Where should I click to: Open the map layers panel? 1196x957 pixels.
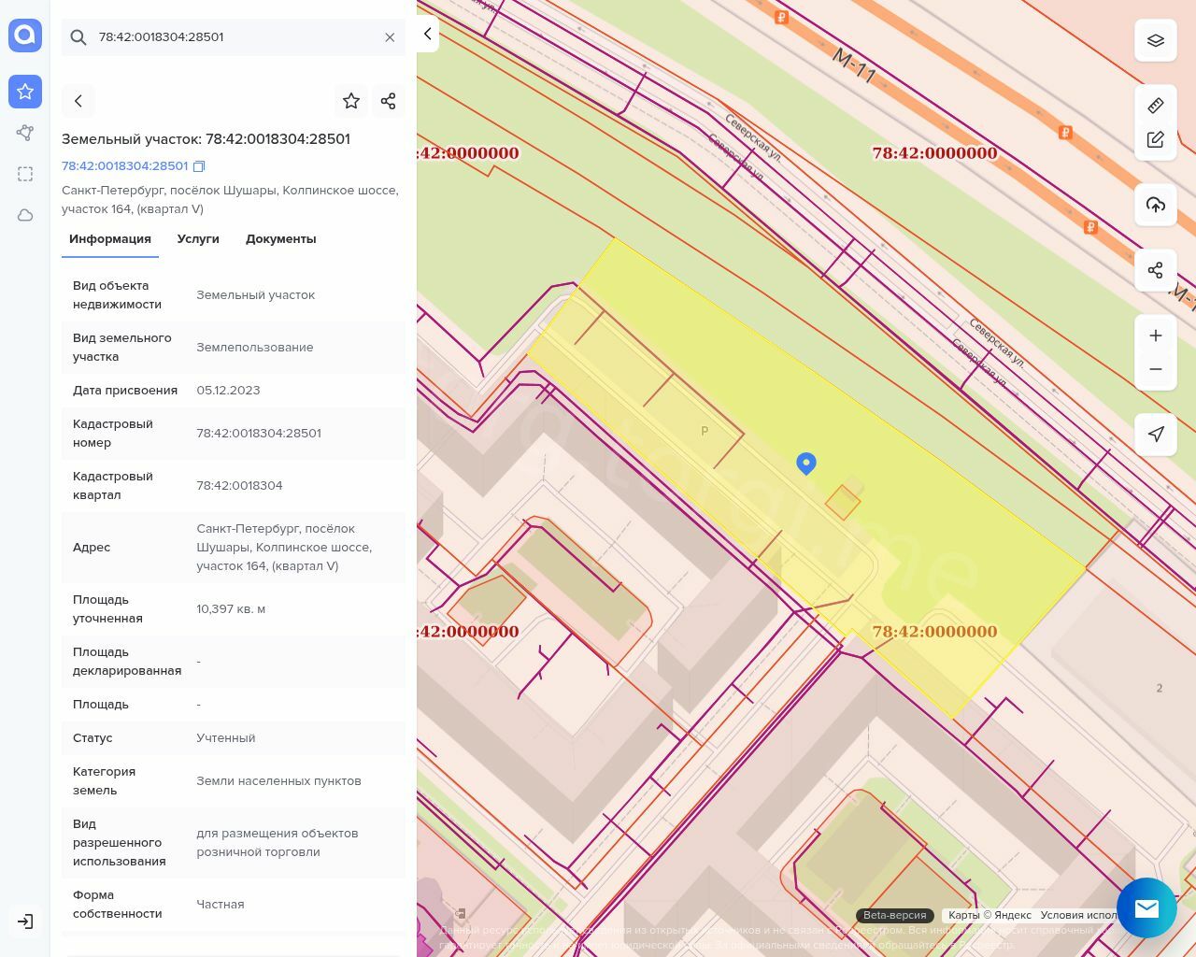point(1156,41)
